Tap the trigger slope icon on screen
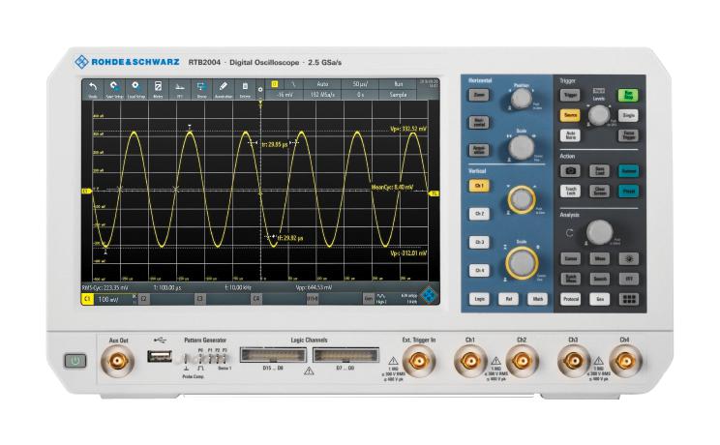The height and width of the screenshot is (445, 720). pos(293,84)
